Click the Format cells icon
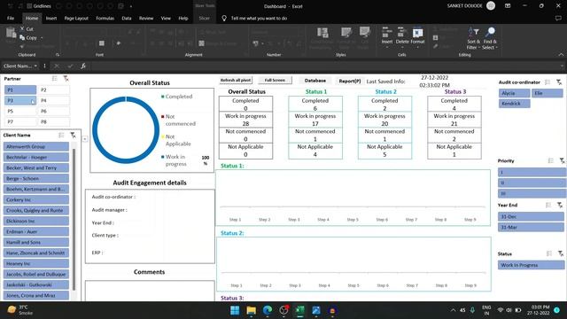567x319 pixels. 417,32
